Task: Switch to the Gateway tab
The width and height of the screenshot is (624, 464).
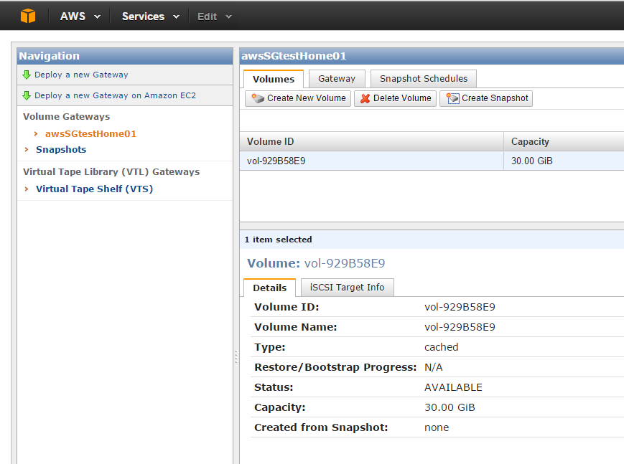Action: (337, 79)
